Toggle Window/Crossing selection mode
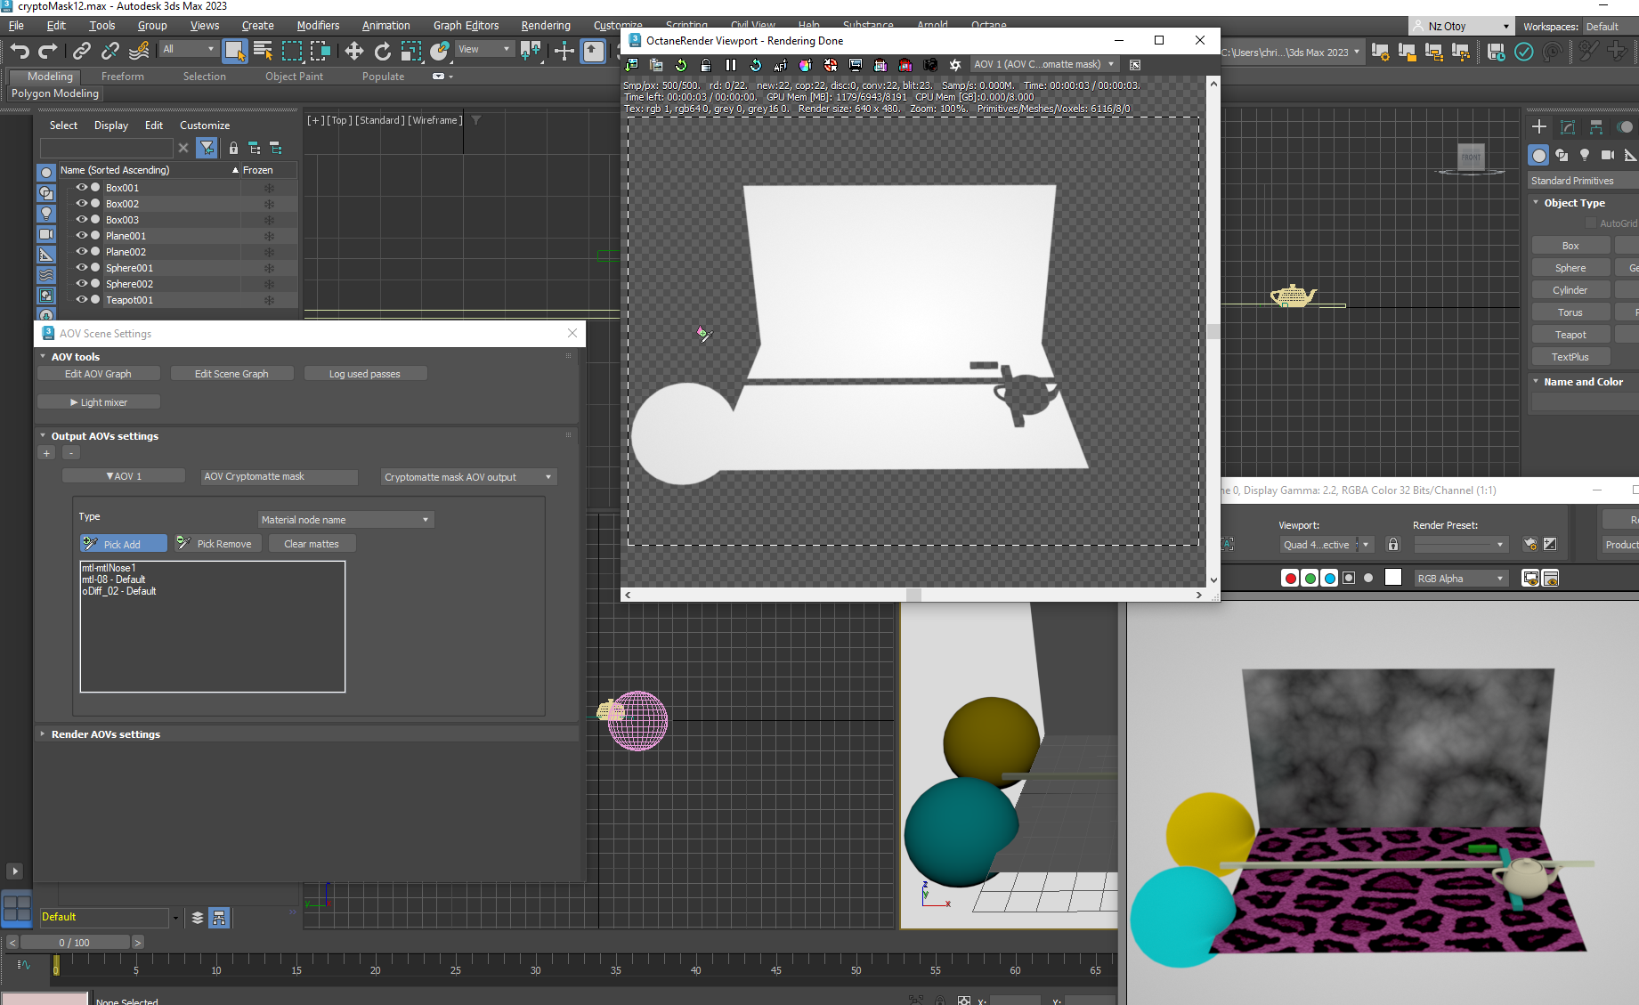 [320, 51]
